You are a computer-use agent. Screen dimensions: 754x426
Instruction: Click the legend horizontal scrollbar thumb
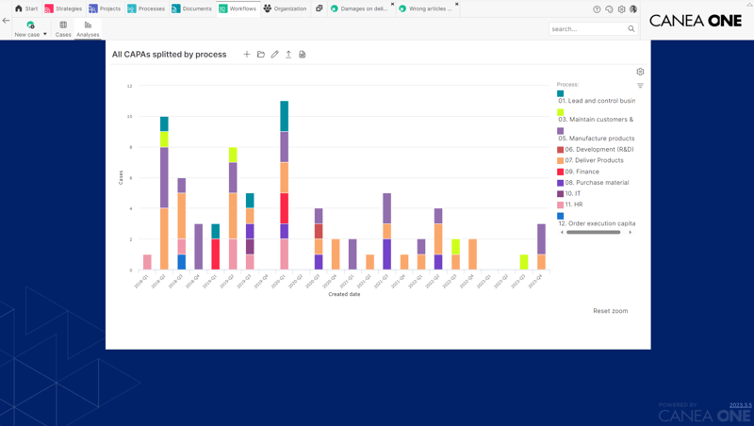coord(594,232)
